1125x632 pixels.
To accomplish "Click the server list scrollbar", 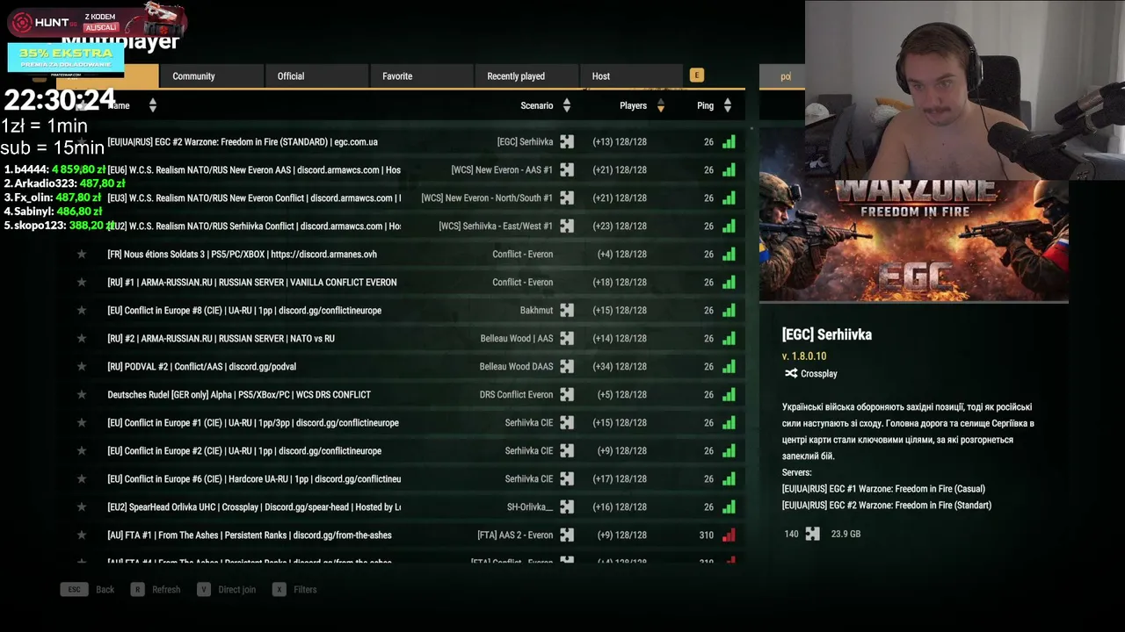I will coord(751,130).
